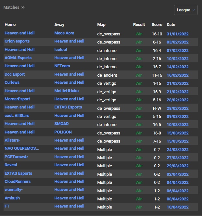Click the Map column header
This screenshot has height=216, width=202.
point(101,24)
